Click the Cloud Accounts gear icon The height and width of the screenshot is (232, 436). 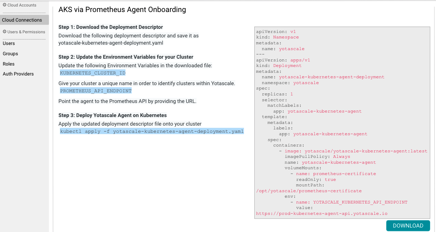[5, 5]
